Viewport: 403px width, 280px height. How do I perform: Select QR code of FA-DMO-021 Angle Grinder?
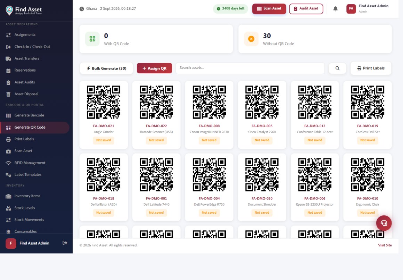tap(104, 102)
